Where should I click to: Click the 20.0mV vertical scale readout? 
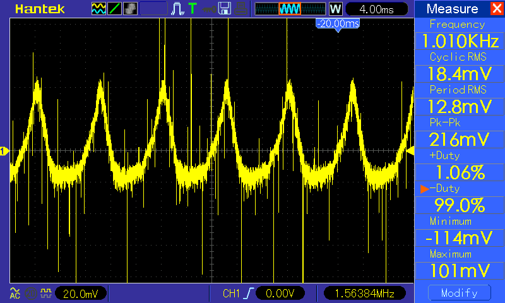tap(80, 294)
